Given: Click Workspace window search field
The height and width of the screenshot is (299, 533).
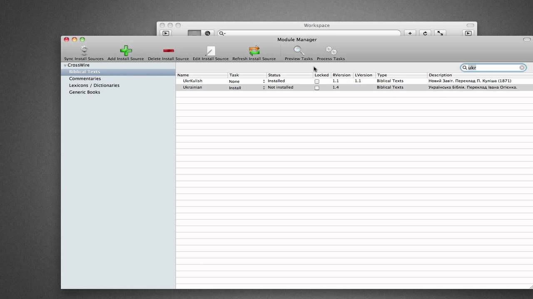Looking at the screenshot, I should [309, 33].
